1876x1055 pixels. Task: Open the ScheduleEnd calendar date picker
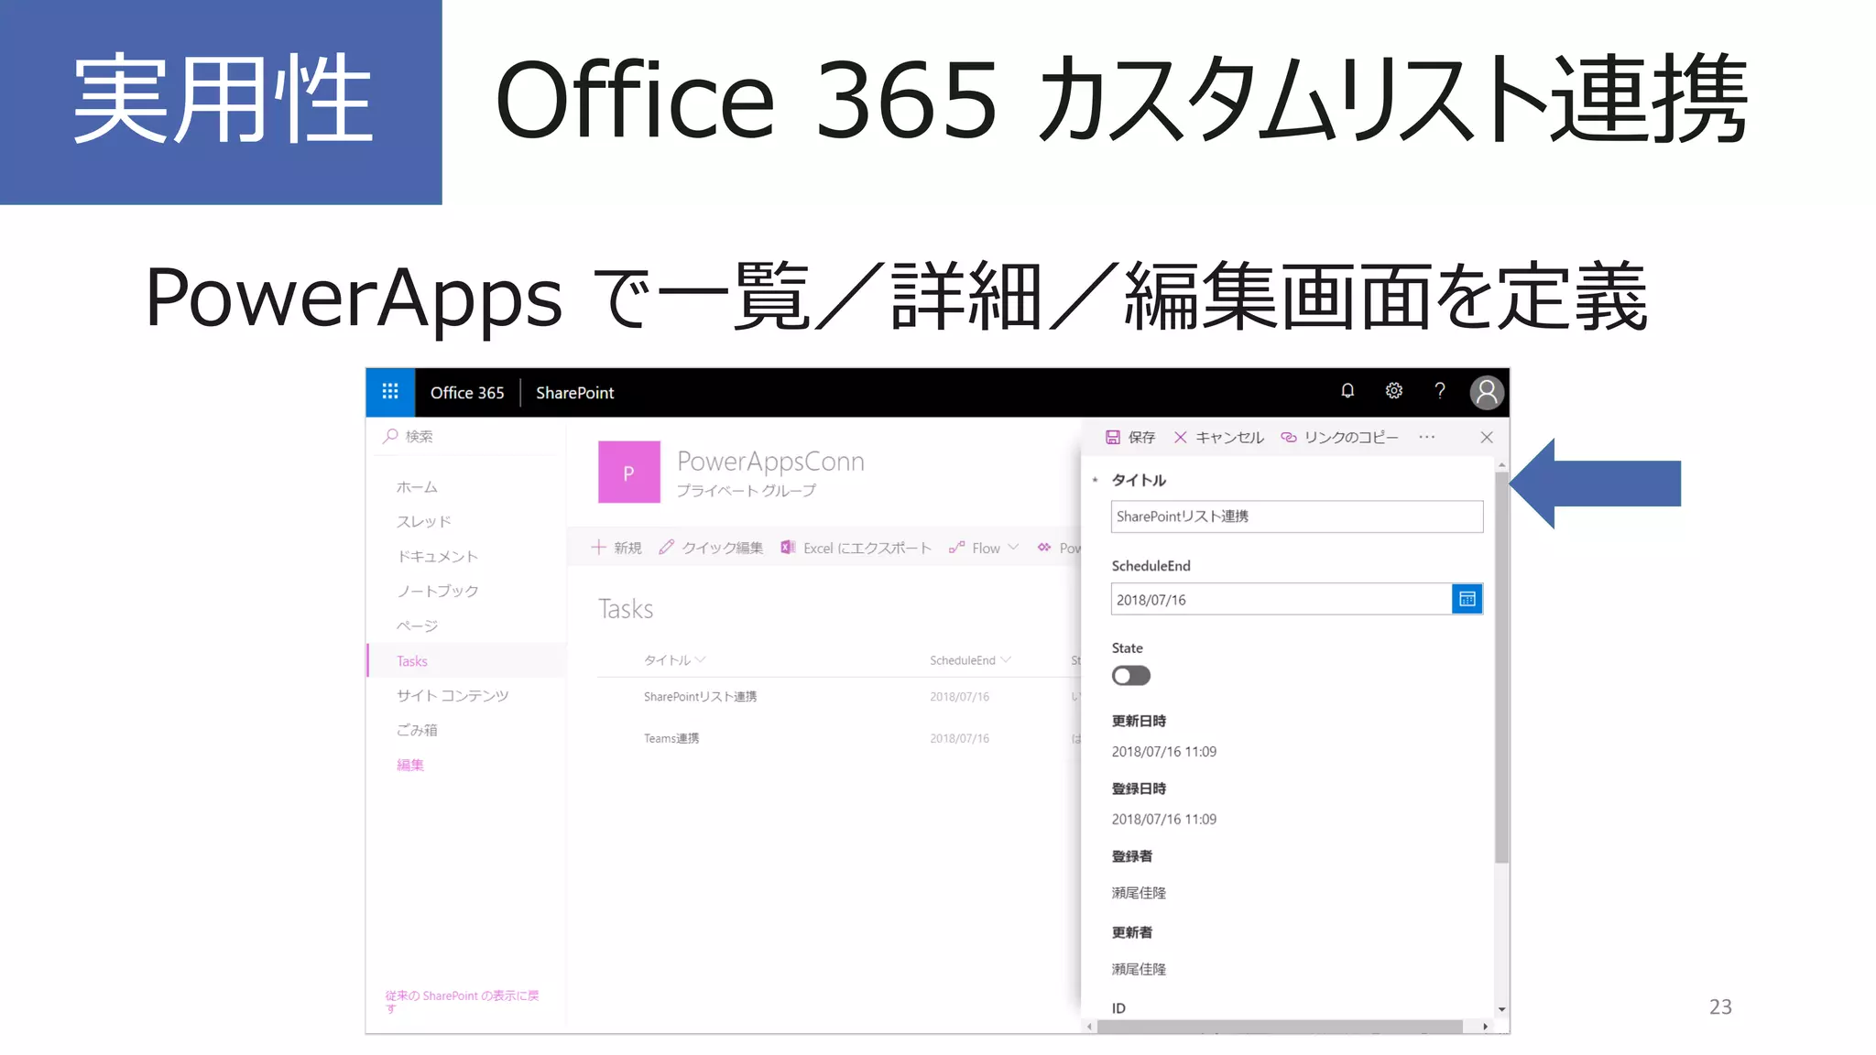tap(1467, 599)
